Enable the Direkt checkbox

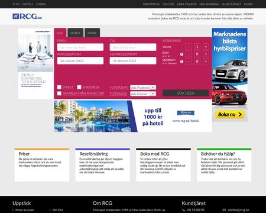tap(59, 87)
